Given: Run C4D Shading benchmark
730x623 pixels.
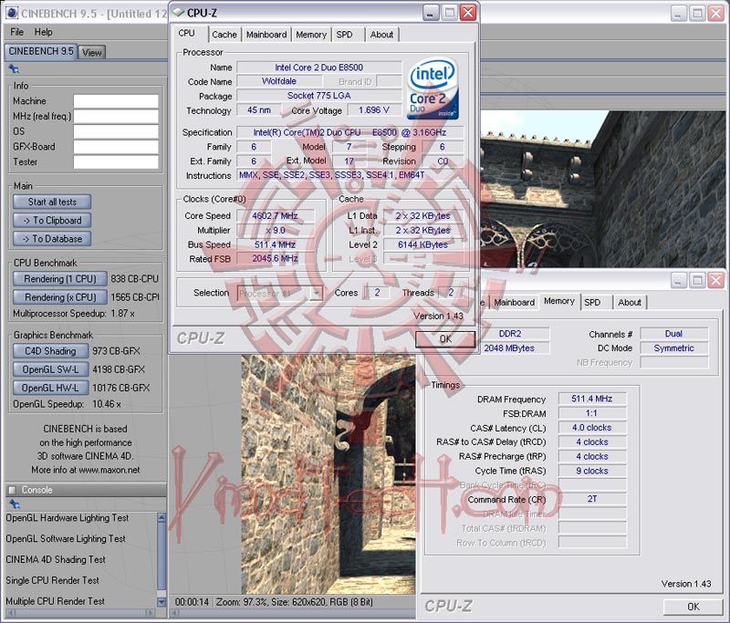Looking at the screenshot, I should [x=50, y=351].
